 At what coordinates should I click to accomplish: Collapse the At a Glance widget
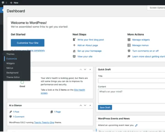click(90, 105)
